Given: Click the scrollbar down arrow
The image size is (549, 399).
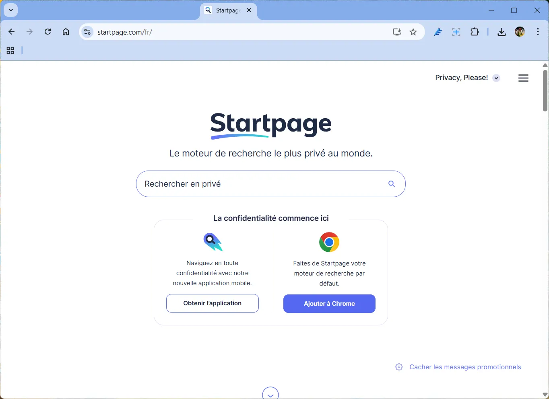Looking at the screenshot, I should (x=545, y=395).
